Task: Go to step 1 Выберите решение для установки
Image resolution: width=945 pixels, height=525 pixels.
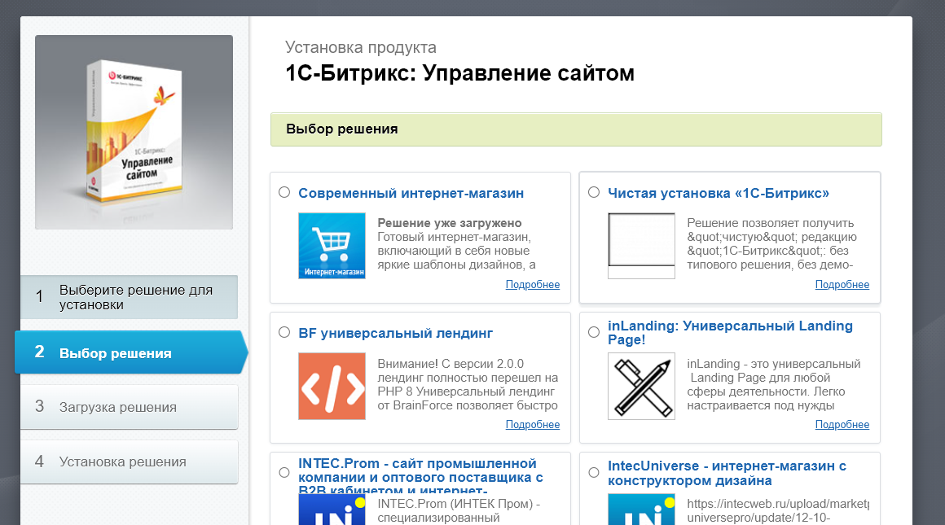Action: tap(129, 297)
